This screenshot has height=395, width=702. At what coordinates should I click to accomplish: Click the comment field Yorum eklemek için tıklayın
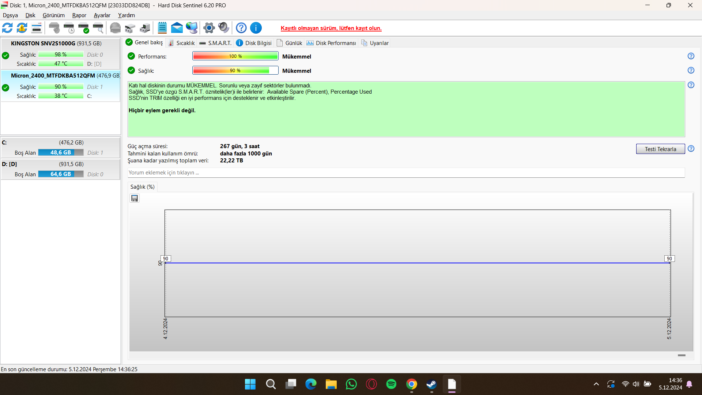tap(406, 173)
